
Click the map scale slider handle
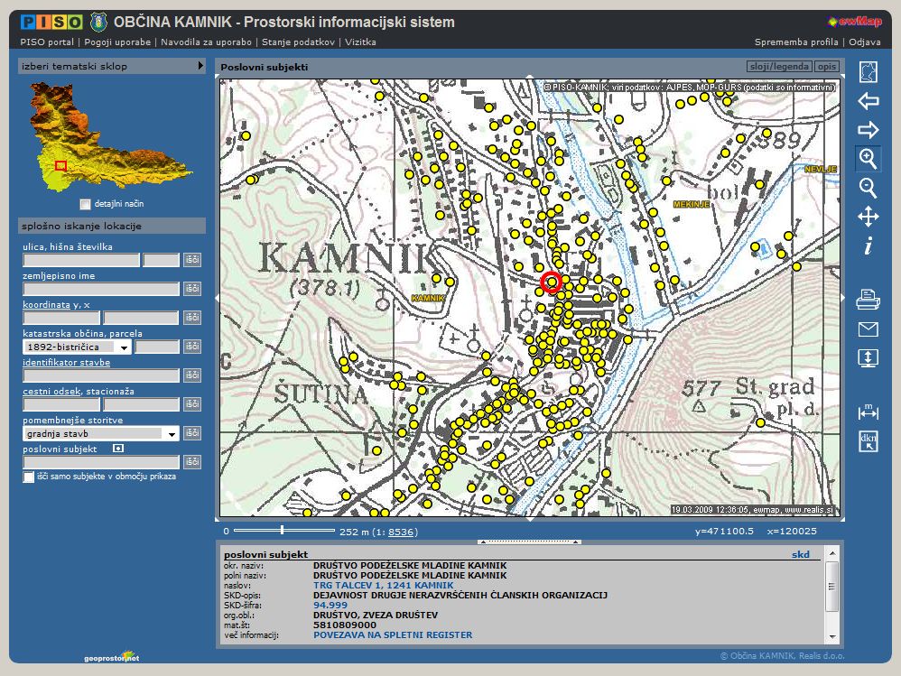[282, 531]
